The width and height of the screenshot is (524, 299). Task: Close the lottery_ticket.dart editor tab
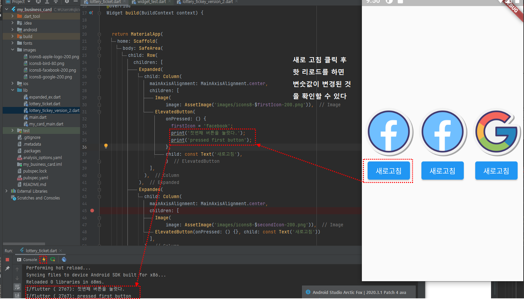(125, 2)
